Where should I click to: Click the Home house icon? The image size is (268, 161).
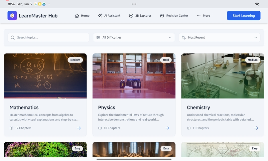(x=77, y=16)
